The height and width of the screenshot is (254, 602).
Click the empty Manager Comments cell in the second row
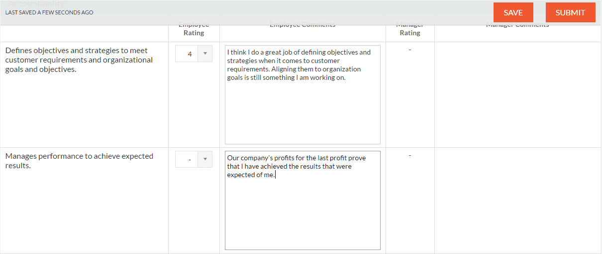[518, 200]
